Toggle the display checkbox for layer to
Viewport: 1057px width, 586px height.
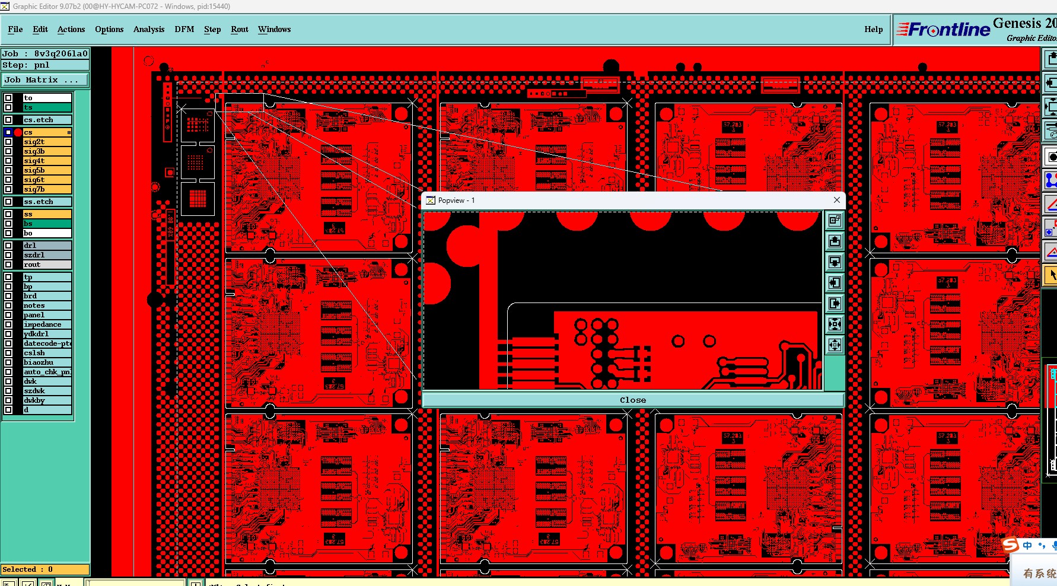[8, 98]
